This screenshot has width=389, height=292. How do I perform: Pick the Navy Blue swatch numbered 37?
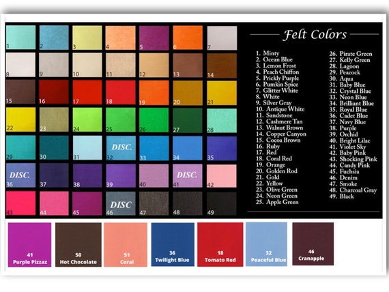tap(54, 175)
